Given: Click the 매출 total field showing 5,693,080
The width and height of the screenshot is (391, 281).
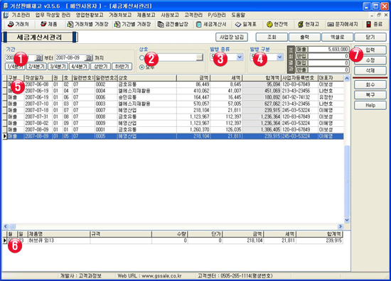Looking at the screenshot, I should click(x=328, y=49).
